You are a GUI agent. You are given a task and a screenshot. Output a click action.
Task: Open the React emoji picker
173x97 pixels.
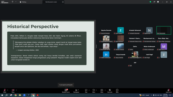pos(94,91)
